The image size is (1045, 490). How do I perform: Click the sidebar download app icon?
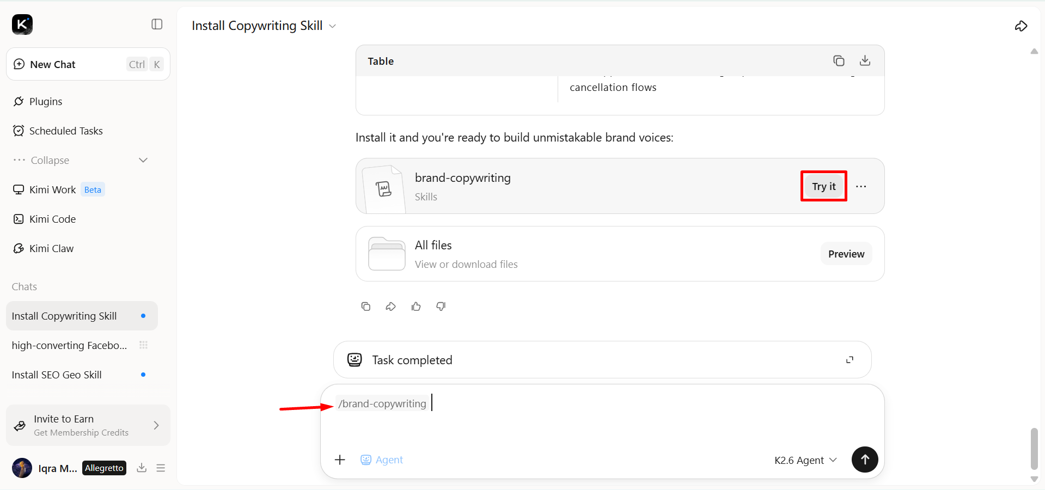142,468
